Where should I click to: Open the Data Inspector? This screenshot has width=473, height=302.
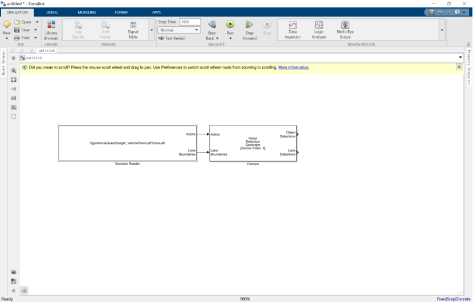pyautogui.click(x=292, y=30)
